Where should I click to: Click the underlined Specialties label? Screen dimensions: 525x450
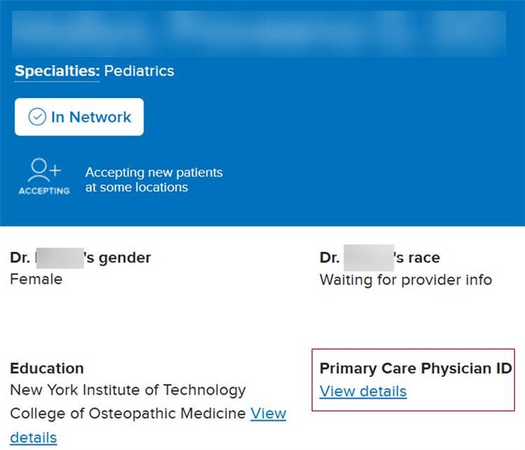click(x=57, y=71)
